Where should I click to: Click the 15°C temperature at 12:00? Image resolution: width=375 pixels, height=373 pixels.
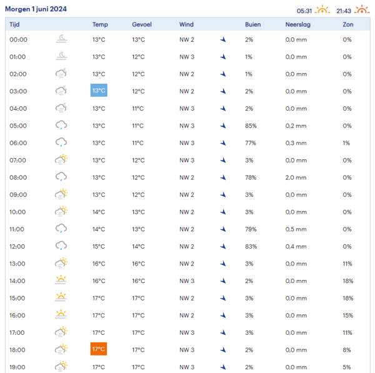pyautogui.click(x=99, y=246)
